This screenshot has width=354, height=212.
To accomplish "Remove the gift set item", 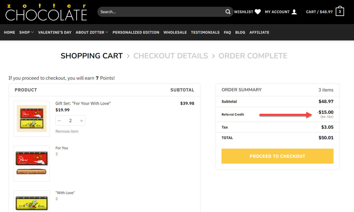I will click(x=67, y=131).
